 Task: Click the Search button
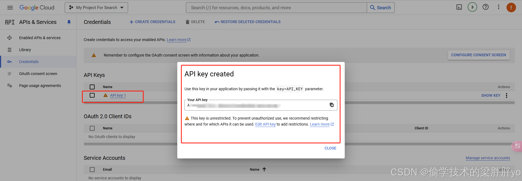(381, 8)
